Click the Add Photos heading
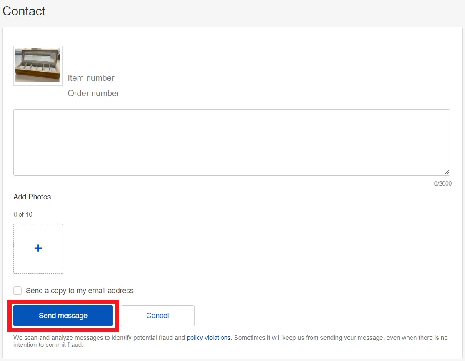The width and height of the screenshot is (465, 361). [x=32, y=197]
